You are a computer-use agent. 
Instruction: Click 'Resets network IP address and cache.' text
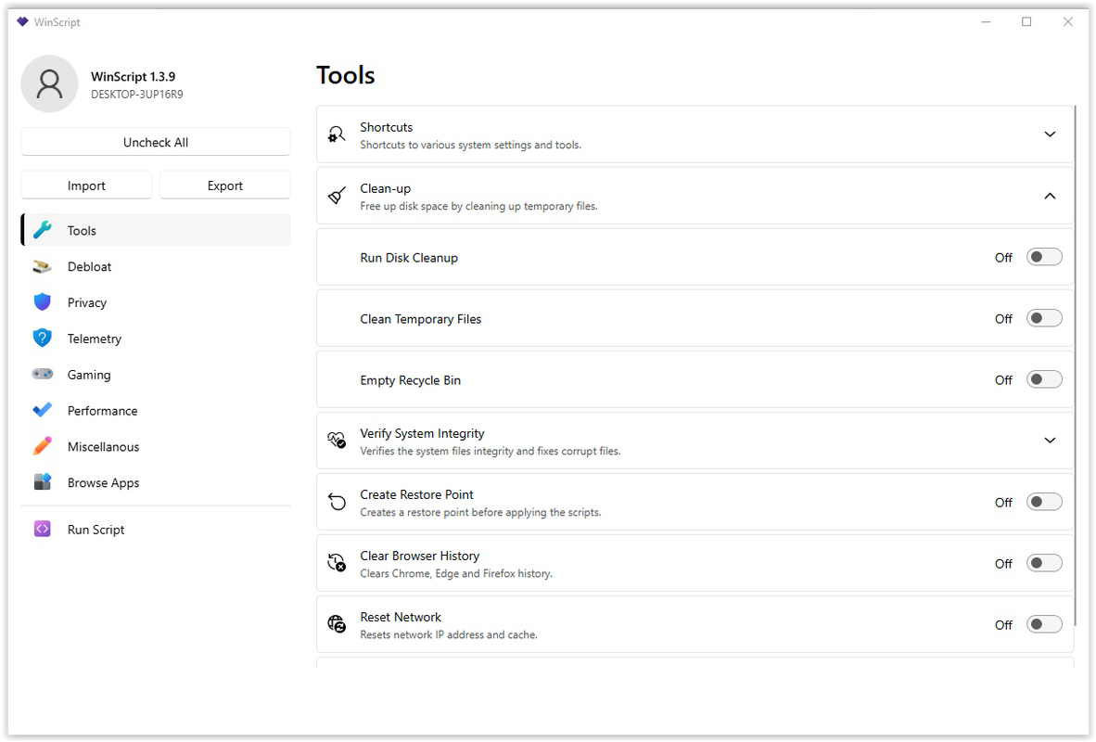449,635
